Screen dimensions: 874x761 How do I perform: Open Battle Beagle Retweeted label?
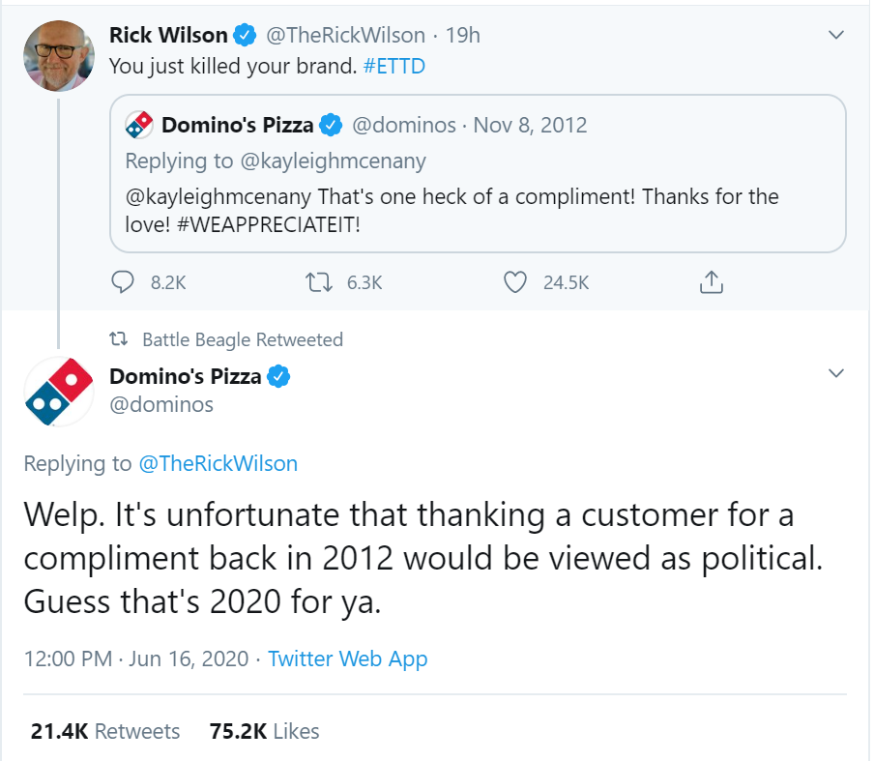[242, 339]
